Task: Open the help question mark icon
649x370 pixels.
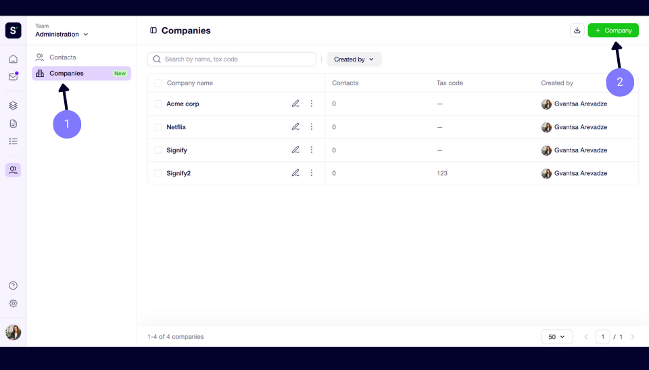Action: coord(14,285)
